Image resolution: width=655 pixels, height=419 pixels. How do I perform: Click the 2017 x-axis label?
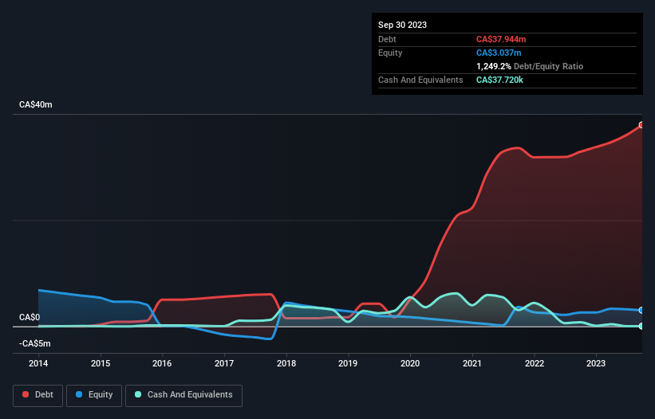(x=224, y=363)
